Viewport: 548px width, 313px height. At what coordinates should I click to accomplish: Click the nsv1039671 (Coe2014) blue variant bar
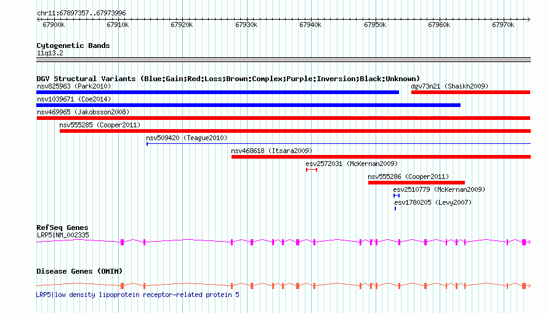coord(249,105)
